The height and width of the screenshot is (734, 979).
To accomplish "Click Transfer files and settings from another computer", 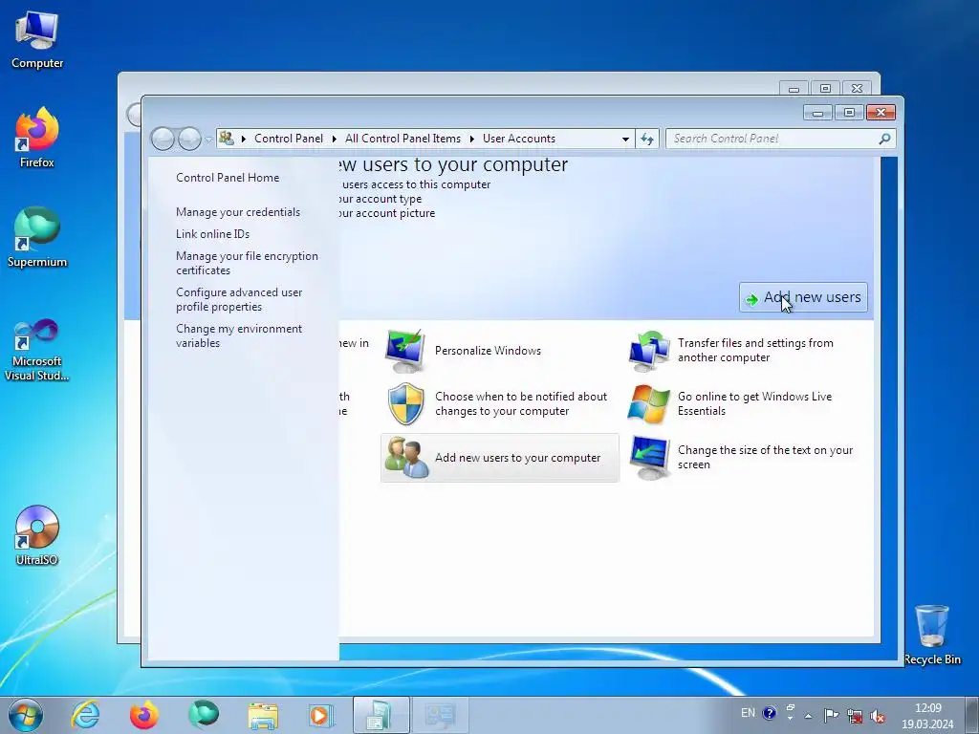I will coord(755,350).
